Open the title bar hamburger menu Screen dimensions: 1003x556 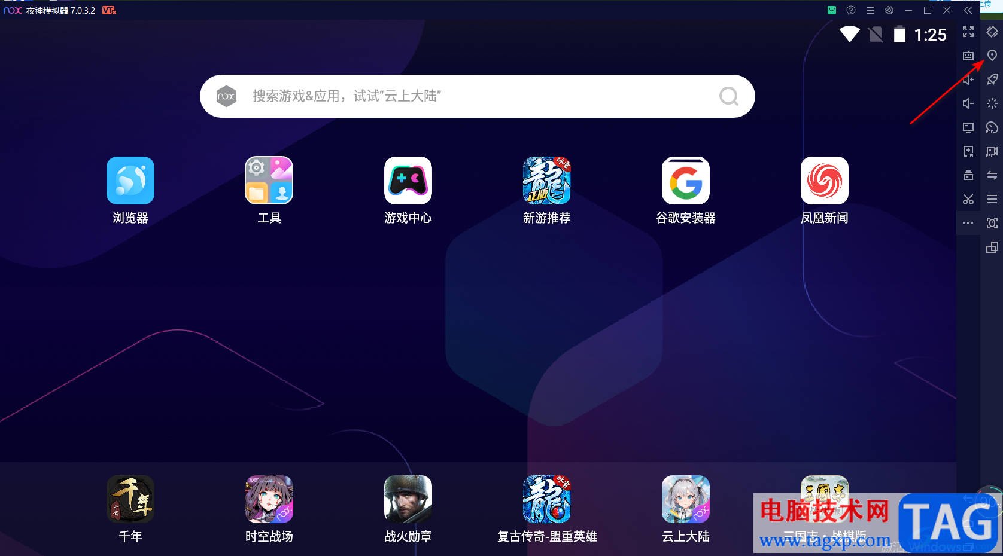point(870,10)
